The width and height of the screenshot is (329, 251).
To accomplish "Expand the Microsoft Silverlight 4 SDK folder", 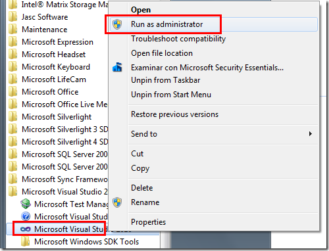I will [x=59, y=142].
